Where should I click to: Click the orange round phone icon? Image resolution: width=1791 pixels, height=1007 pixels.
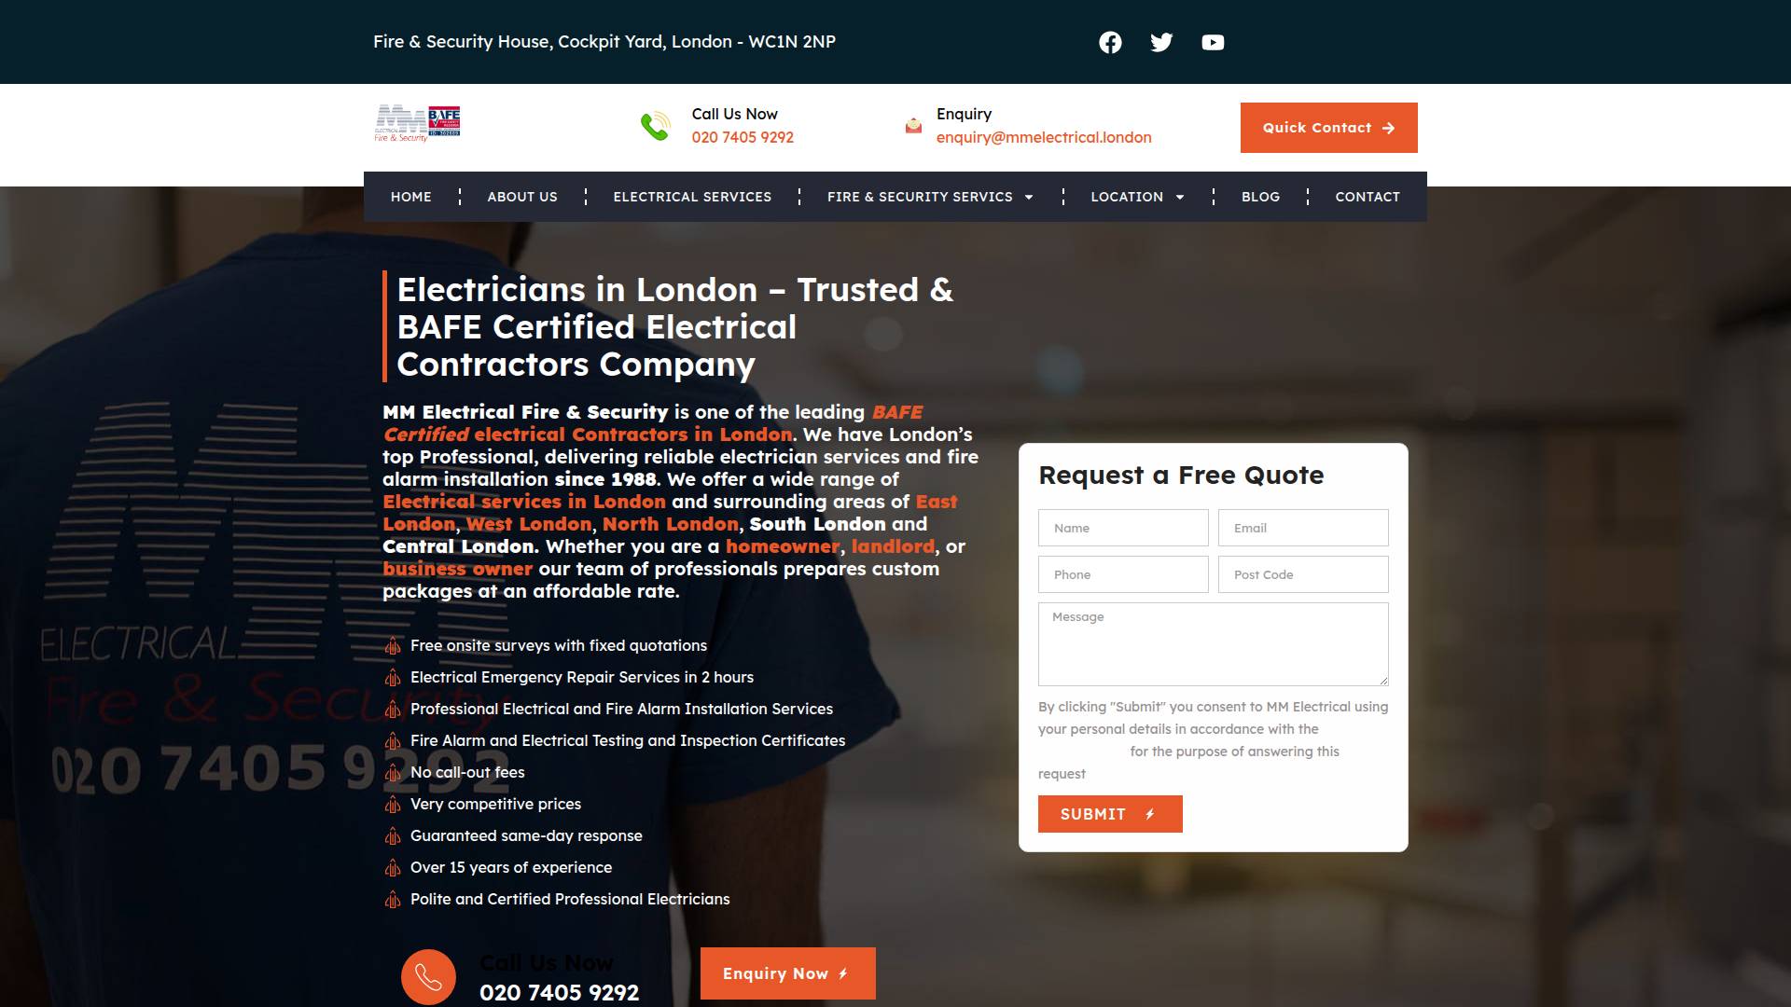click(428, 976)
